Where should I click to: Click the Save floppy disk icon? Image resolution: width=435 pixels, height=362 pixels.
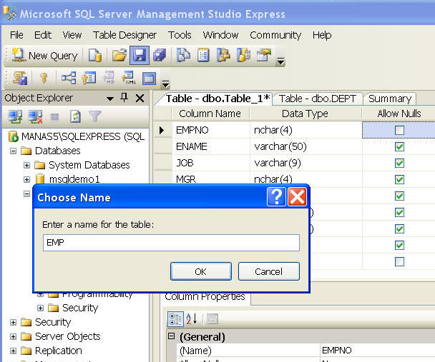pyautogui.click(x=140, y=56)
